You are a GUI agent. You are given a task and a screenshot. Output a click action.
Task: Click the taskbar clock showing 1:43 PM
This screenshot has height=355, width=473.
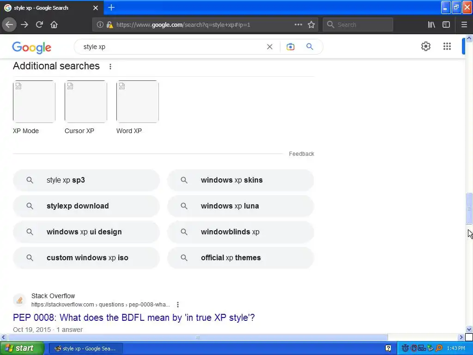[x=456, y=348]
